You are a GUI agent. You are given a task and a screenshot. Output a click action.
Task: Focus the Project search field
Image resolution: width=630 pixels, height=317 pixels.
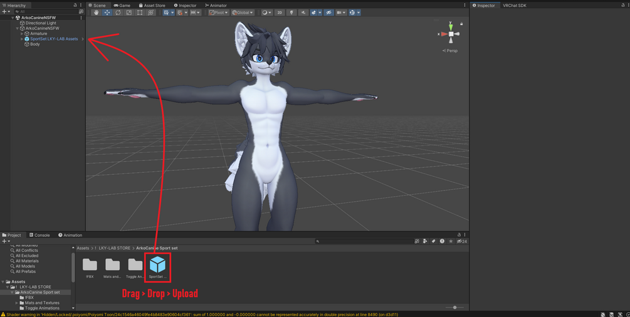tap(364, 241)
